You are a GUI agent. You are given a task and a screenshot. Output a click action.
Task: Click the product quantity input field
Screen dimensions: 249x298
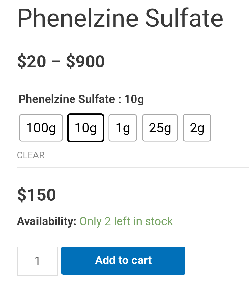pyautogui.click(x=37, y=261)
